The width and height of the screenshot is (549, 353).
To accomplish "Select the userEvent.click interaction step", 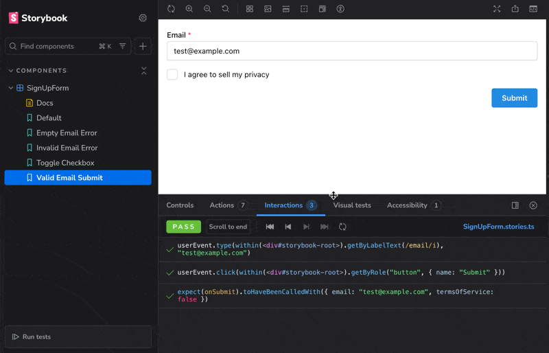I will 352,273.
